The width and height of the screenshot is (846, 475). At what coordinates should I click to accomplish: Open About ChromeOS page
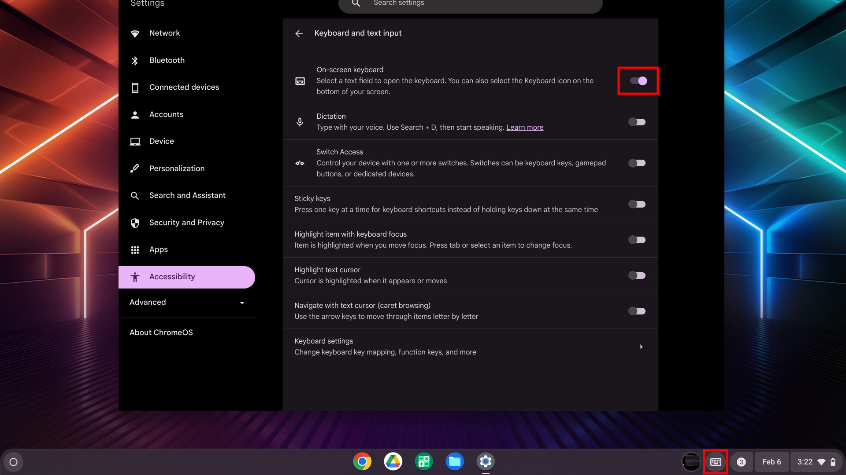tap(161, 332)
